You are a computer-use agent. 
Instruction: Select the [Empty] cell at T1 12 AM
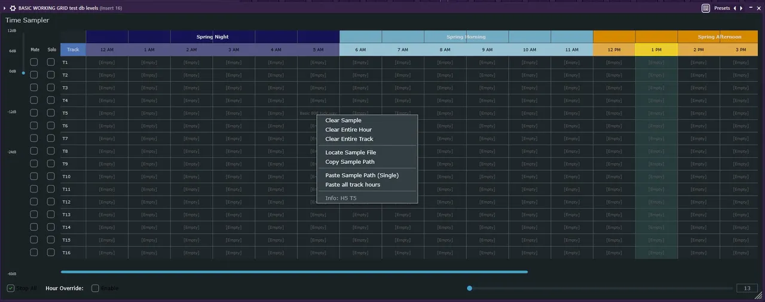coord(107,62)
